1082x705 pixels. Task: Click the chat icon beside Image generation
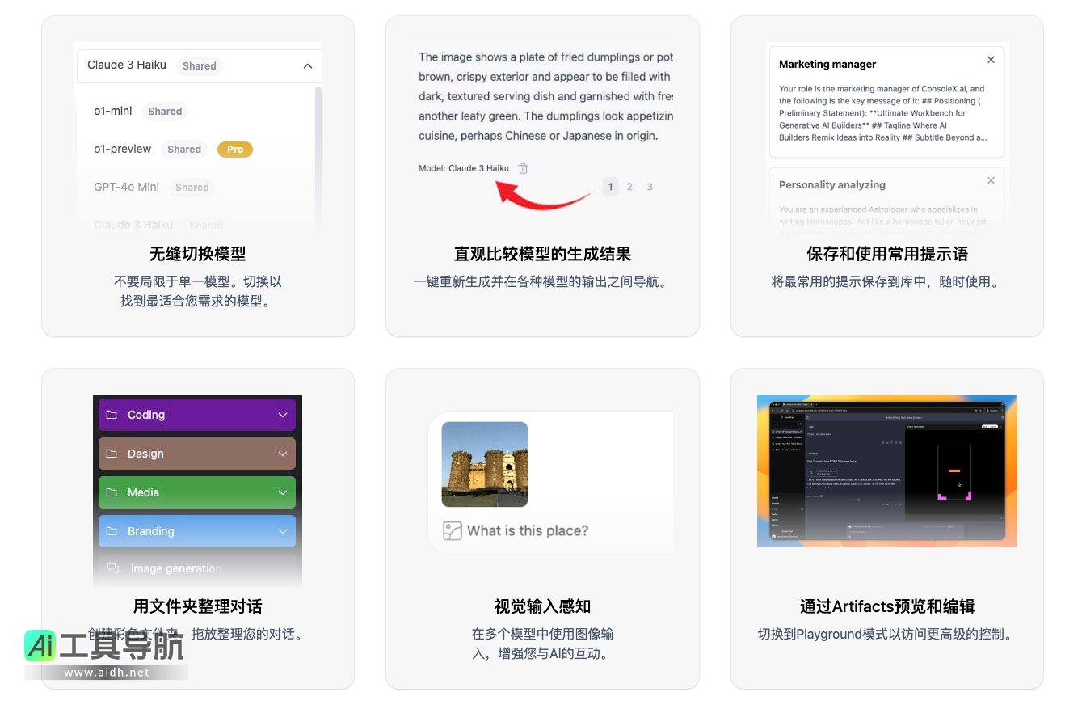coord(113,568)
